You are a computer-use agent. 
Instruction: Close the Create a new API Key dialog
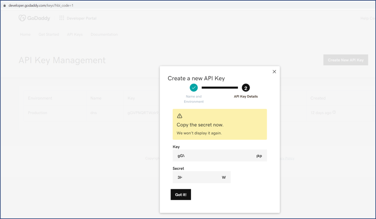(274, 72)
